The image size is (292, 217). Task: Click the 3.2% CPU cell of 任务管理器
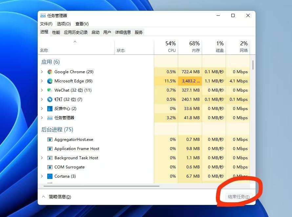tap(166, 118)
